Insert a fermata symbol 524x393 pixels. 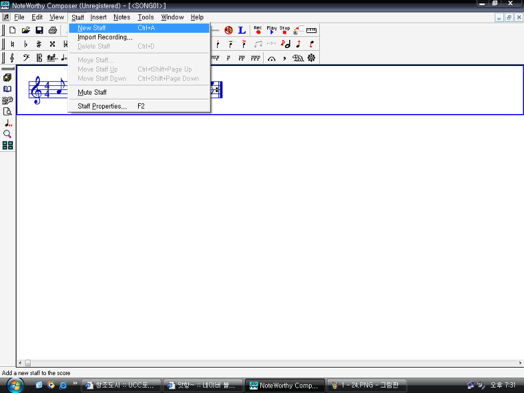[x=272, y=58]
